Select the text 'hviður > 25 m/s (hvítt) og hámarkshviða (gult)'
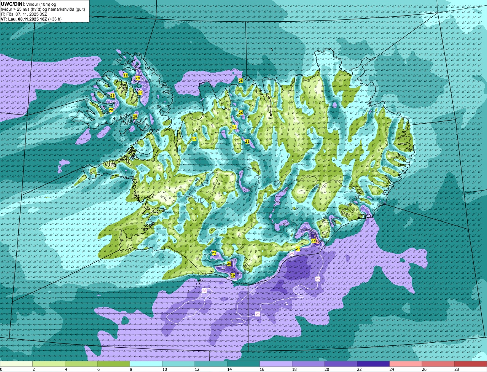Viewport: 487px width, 372px height. pyautogui.click(x=43, y=9)
